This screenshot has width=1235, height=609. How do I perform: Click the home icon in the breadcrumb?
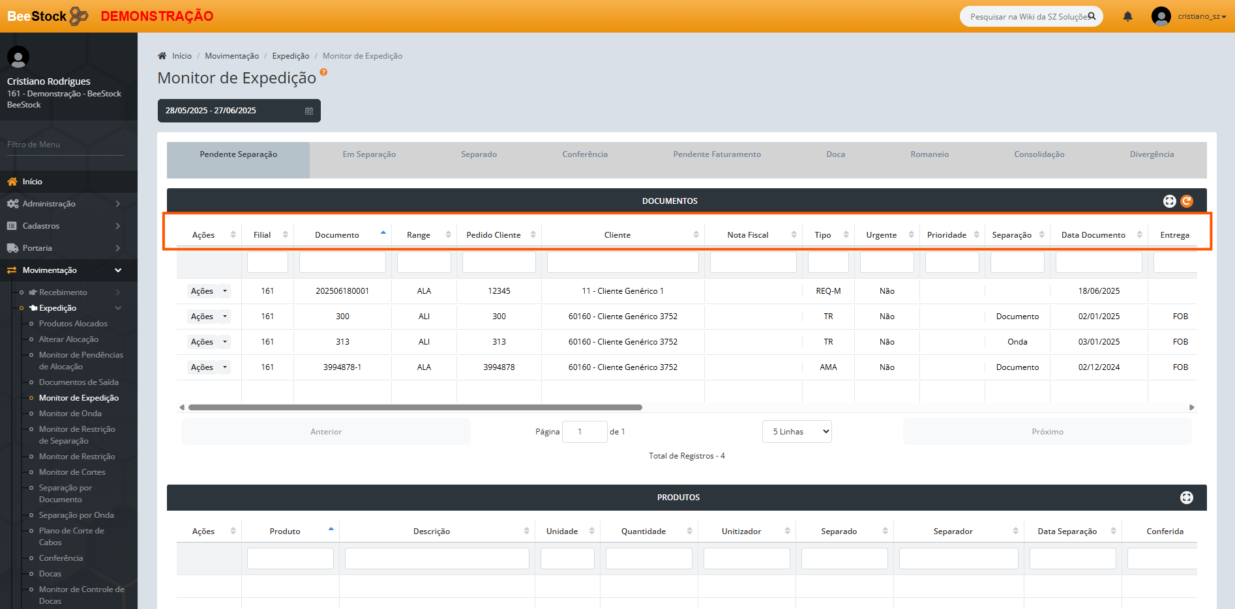pos(162,56)
